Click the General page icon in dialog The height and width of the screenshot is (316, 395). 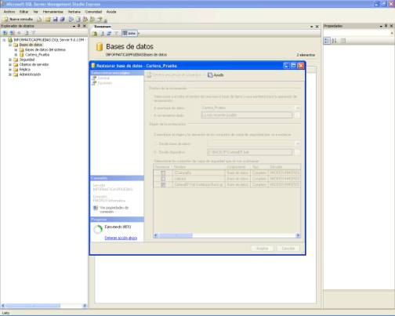click(94, 78)
